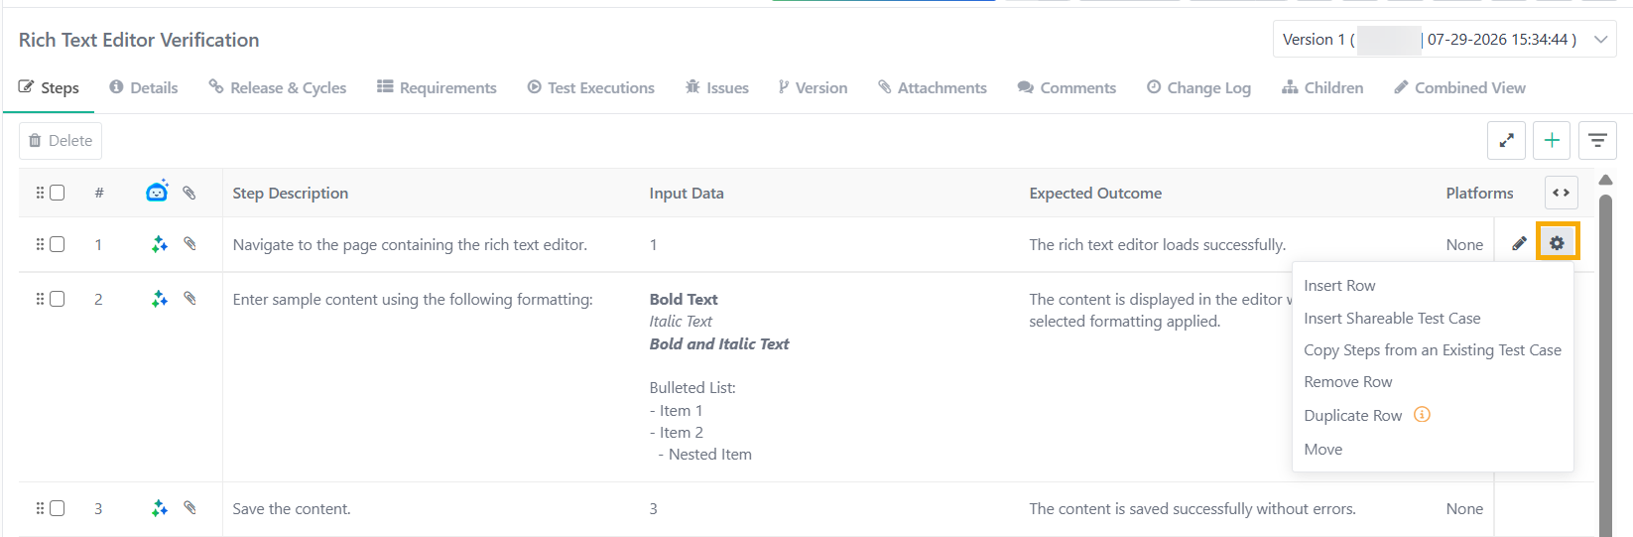
Task: Grab the drag handle of step 2
Action: click(41, 299)
